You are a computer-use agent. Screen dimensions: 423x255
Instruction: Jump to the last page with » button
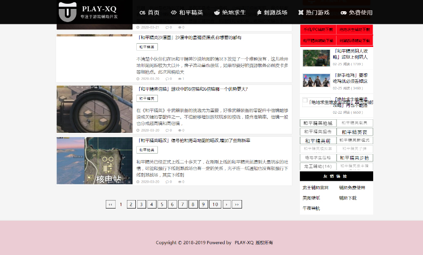click(x=237, y=204)
